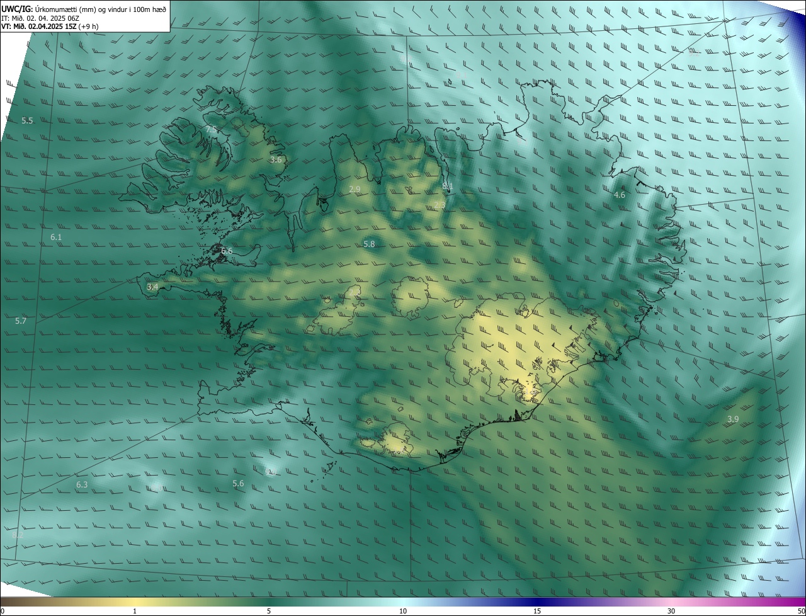Click the 50 tick on the color scale
Viewport: 806px width, 616px height.
[x=801, y=611]
